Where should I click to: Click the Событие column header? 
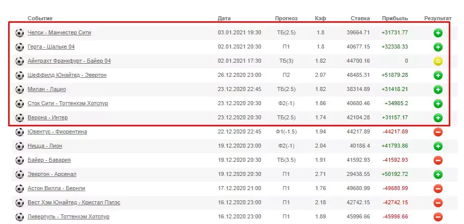tap(40, 18)
